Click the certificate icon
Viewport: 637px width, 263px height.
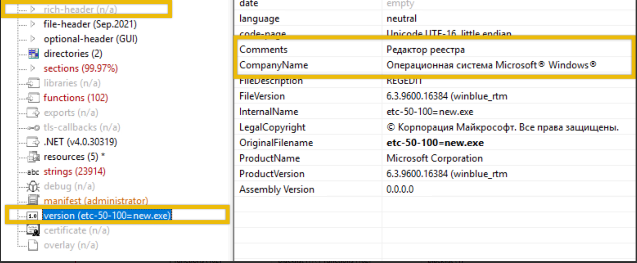33,230
